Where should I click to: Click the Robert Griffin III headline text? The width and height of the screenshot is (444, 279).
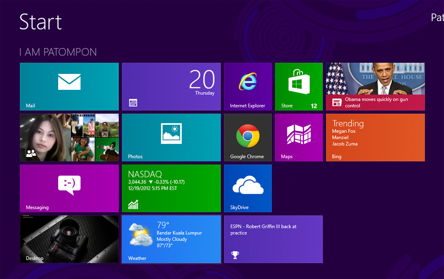pyautogui.click(x=263, y=230)
